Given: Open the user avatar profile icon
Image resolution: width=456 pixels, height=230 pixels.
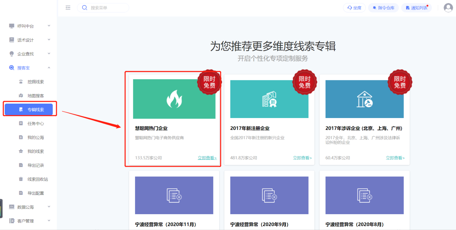Looking at the screenshot, I should pyautogui.click(x=448, y=8).
